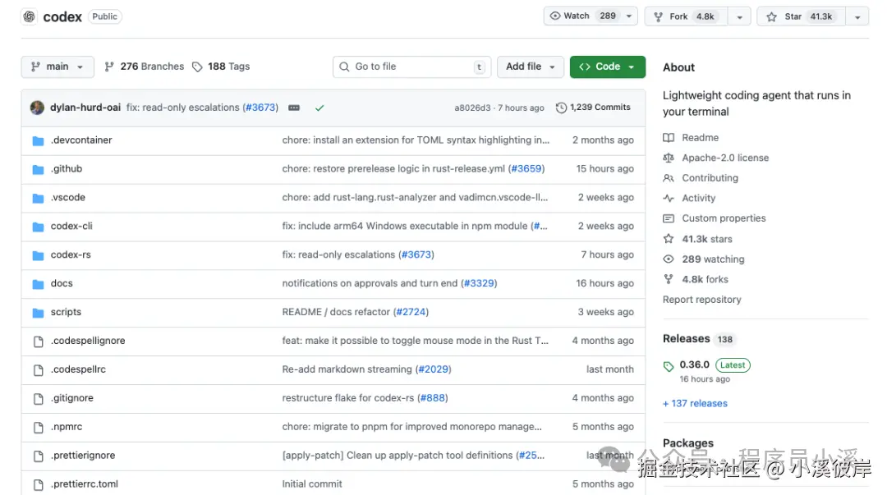The height and width of the screenshot is (495, 887).
Task: Open the #2029 pull request link
Action: click(x=434, y=369)
